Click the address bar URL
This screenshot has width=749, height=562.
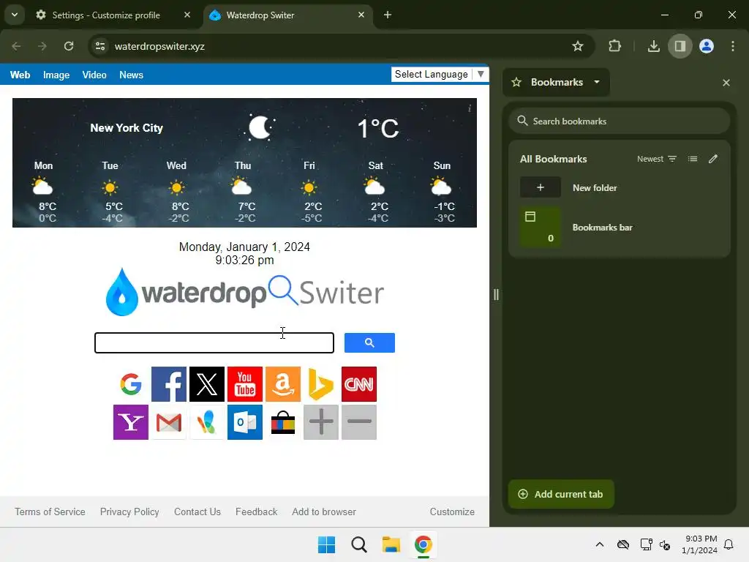[x=159, y=46]
